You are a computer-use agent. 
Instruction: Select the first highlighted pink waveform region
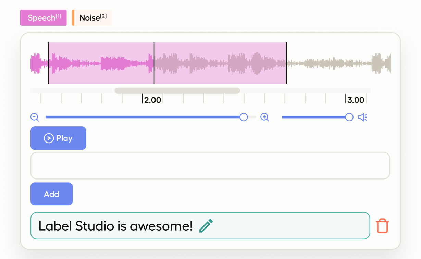(101, 63)
